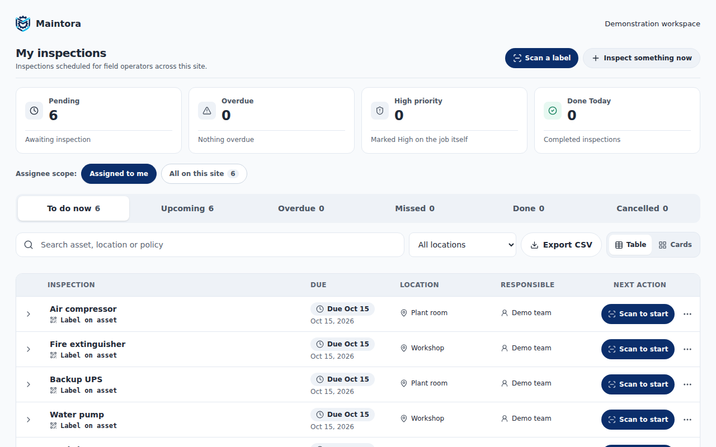Scan to start Fire extinguisher inspection

click(638, 349)
